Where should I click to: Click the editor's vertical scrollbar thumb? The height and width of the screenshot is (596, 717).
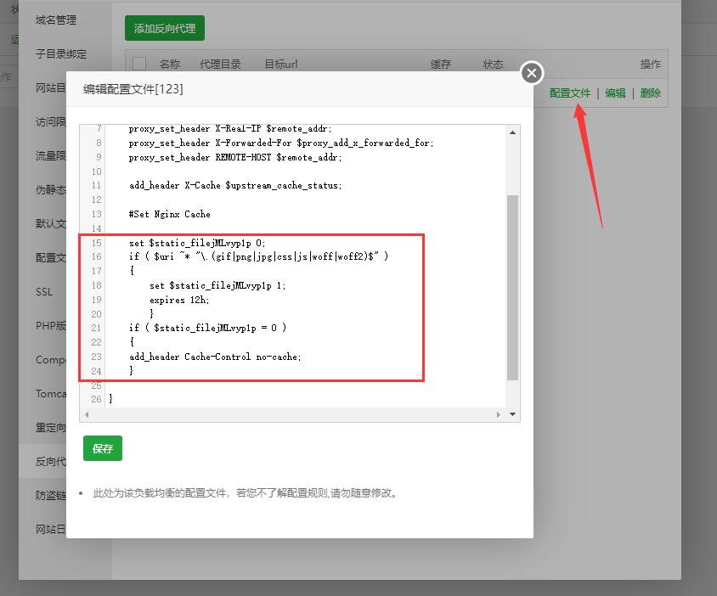pyautogui.click(x=512, y=288)
